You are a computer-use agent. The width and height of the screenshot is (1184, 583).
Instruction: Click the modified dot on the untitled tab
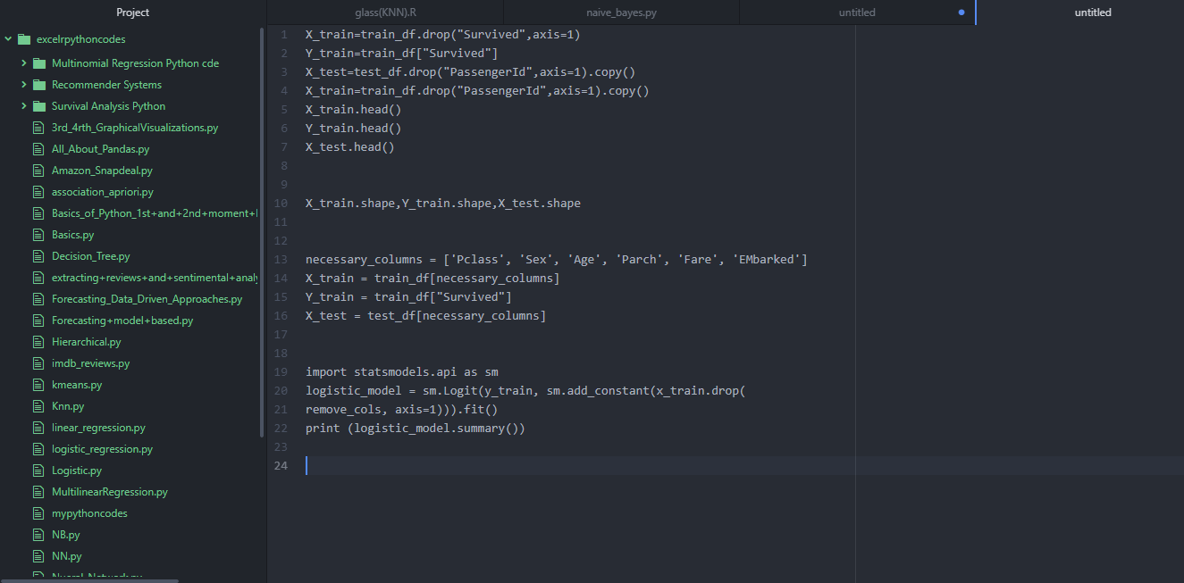coord(961,12)
